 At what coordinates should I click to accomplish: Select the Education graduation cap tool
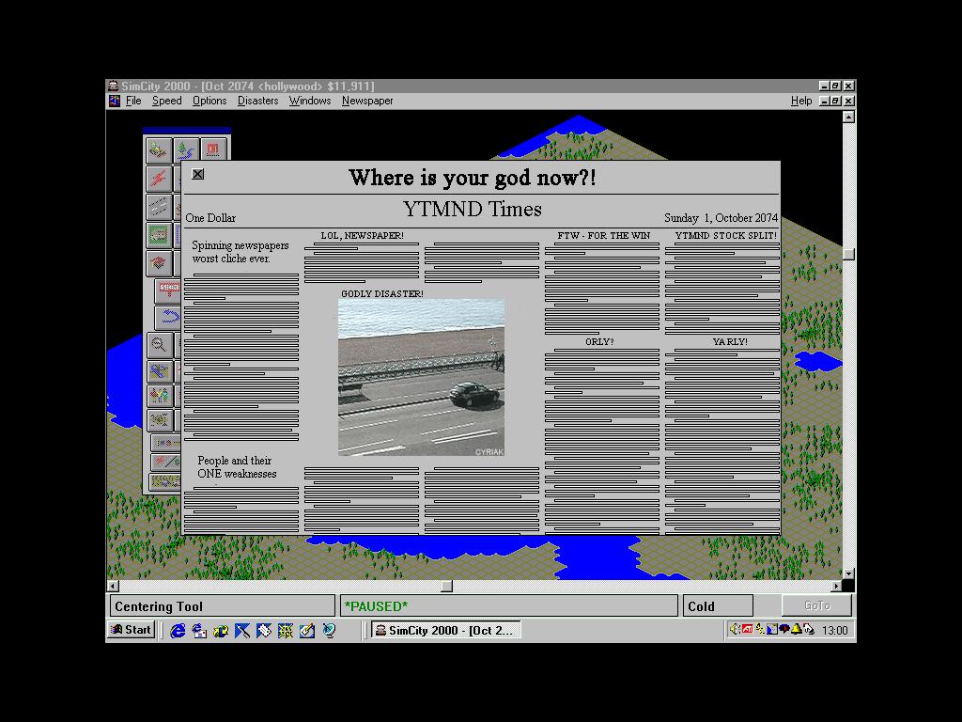[x=158, y=263]
